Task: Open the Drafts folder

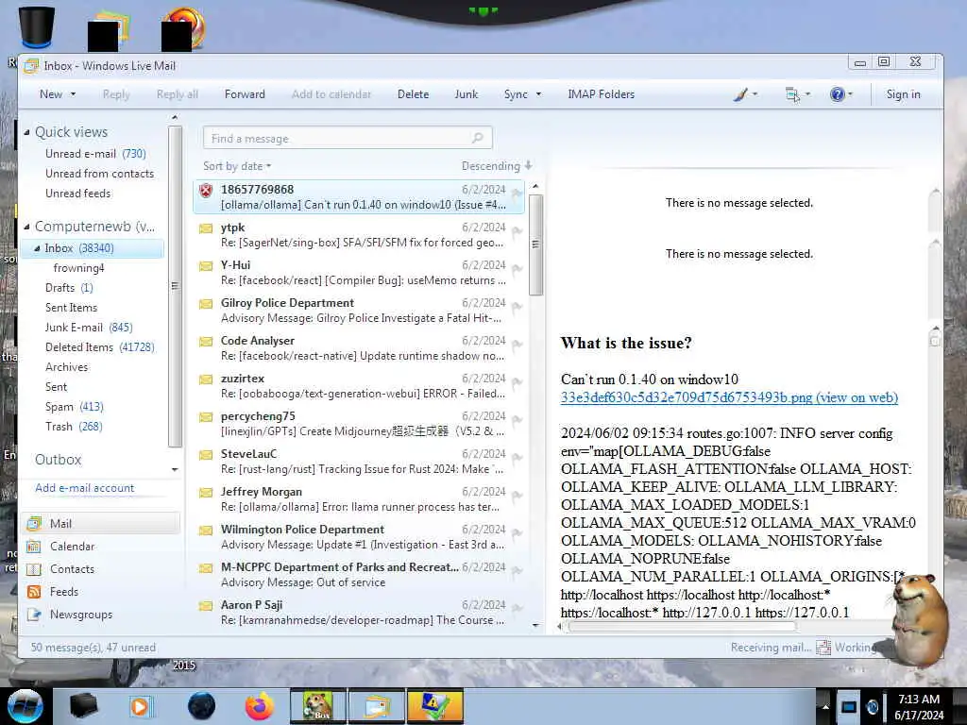Action: 68,287
